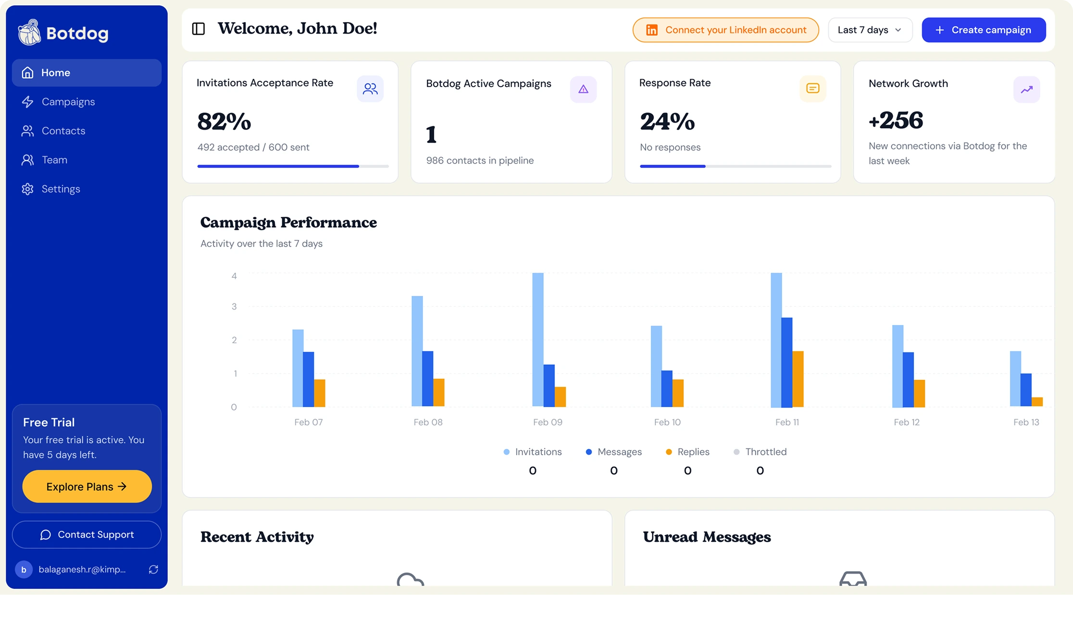Image resolution: width=1073 pixels, height=624 pixels.
Task: Open the Last 7 days dropdown
Action: [x=869, y=29]
